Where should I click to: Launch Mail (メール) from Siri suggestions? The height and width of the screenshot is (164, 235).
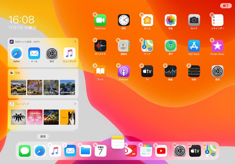pos(34,53)
